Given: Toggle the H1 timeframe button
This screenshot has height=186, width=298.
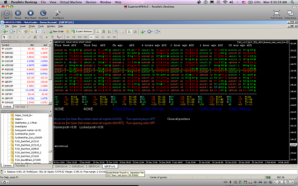Looking at the screenshot, I should click(91, 37).
